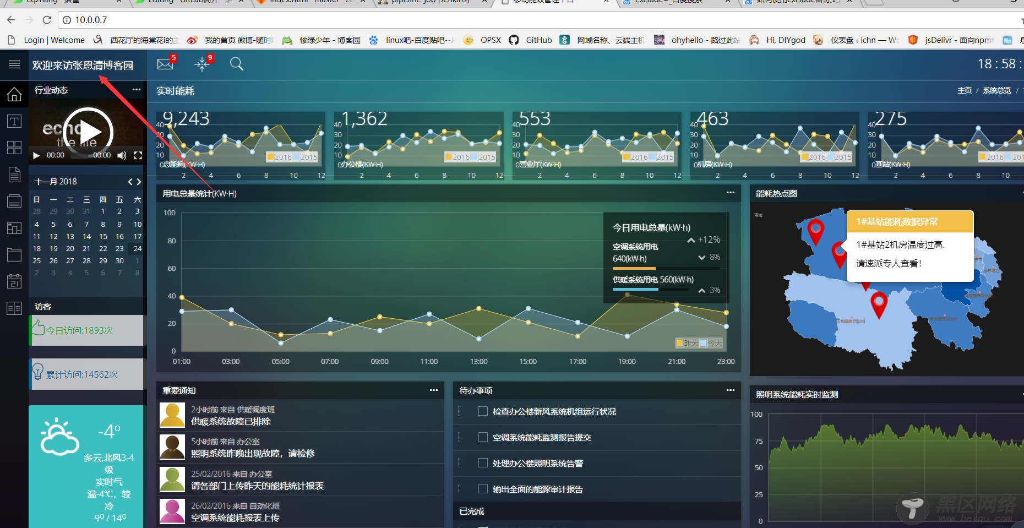Open the jsDelivr bookmark
The image size is (1024, 528).
click(951, 40)
